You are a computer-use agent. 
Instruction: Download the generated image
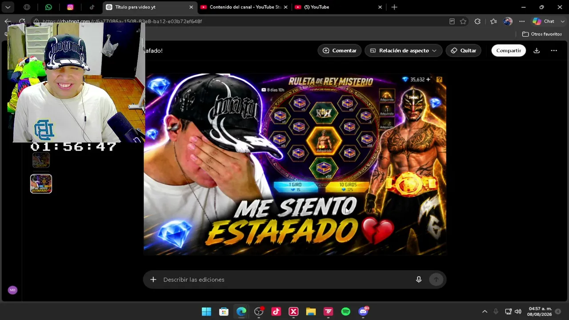[x=537, y=51]
